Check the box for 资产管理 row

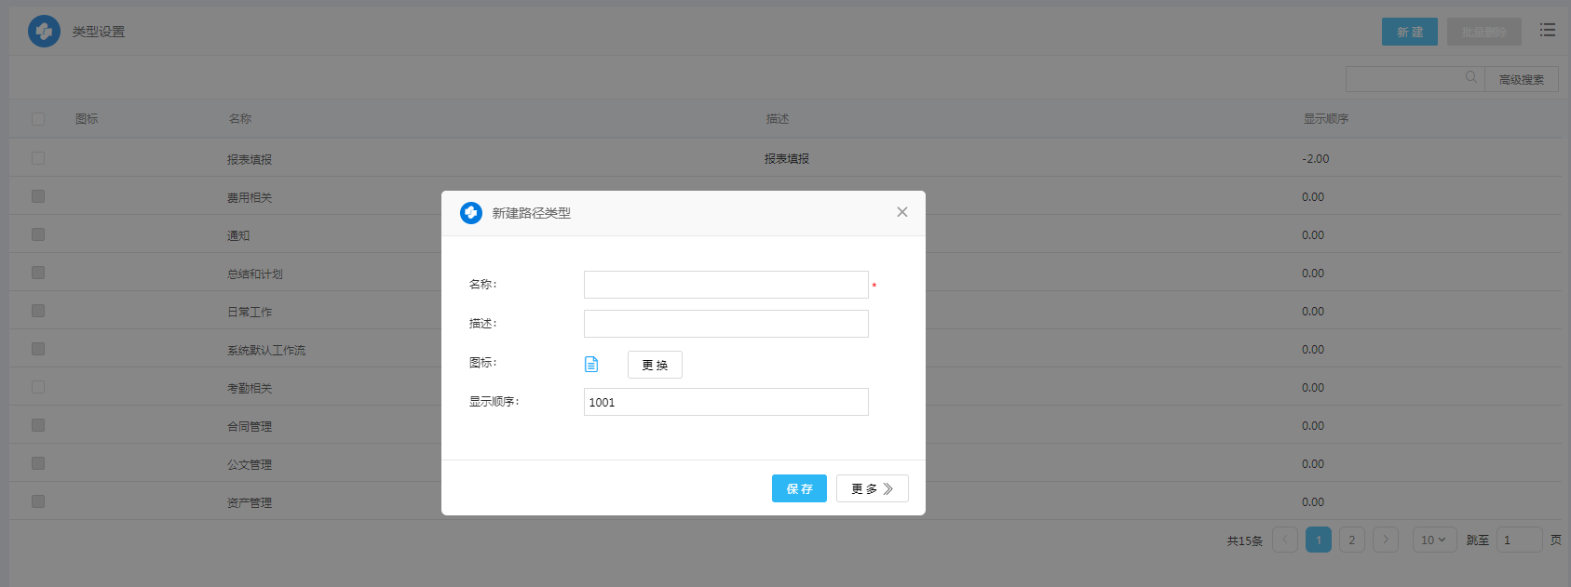[38, 501]
